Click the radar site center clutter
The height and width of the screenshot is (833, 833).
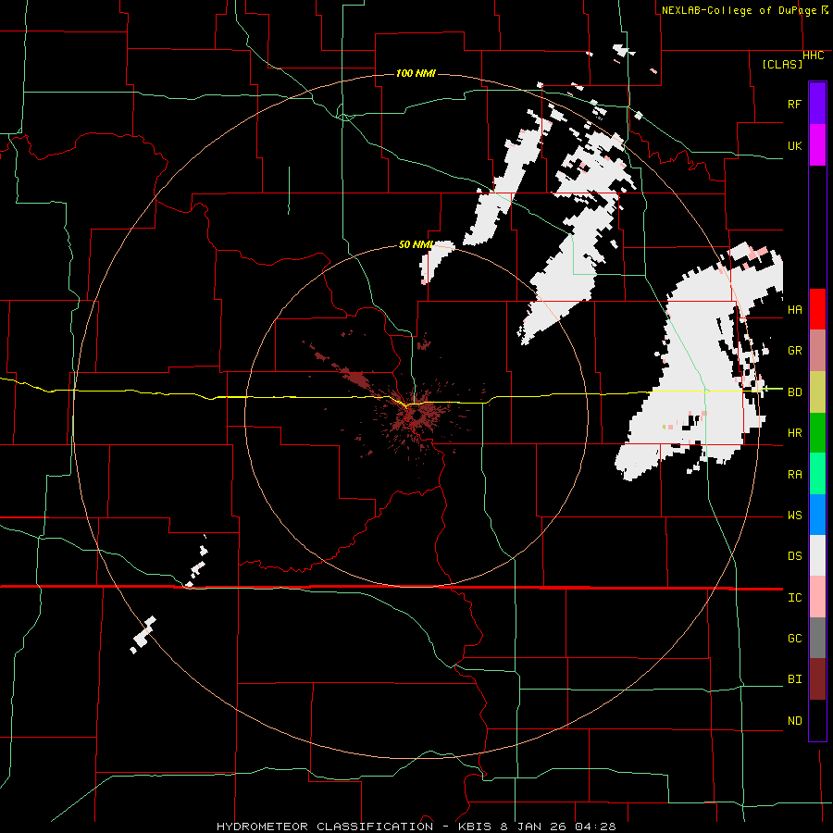417,414
